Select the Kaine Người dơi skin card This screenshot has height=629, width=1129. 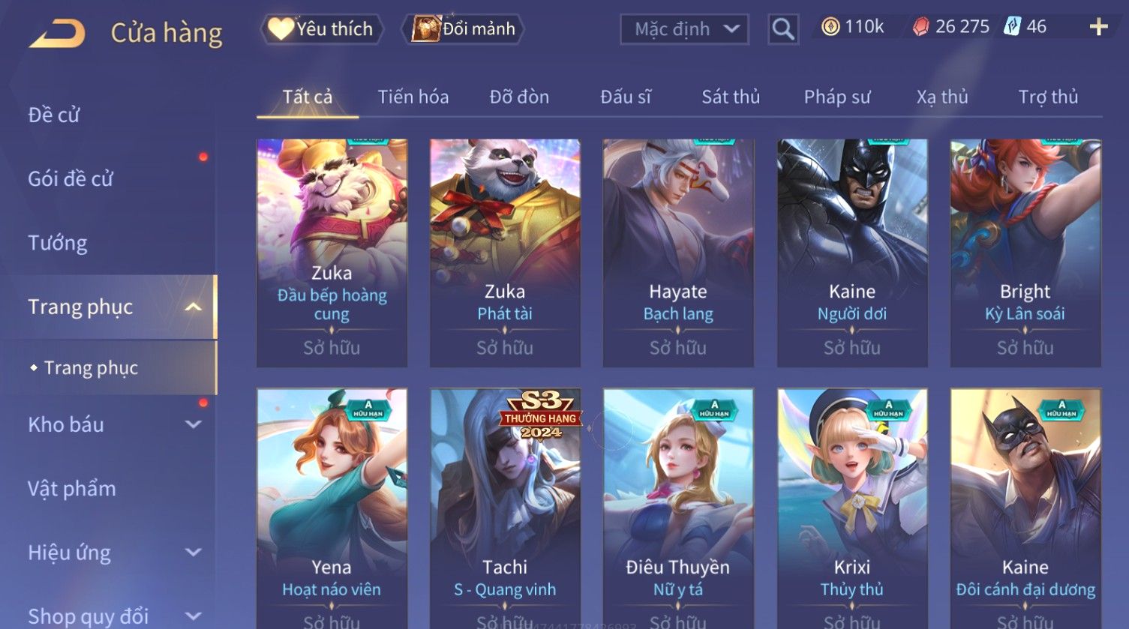click(x=852, y=253)
